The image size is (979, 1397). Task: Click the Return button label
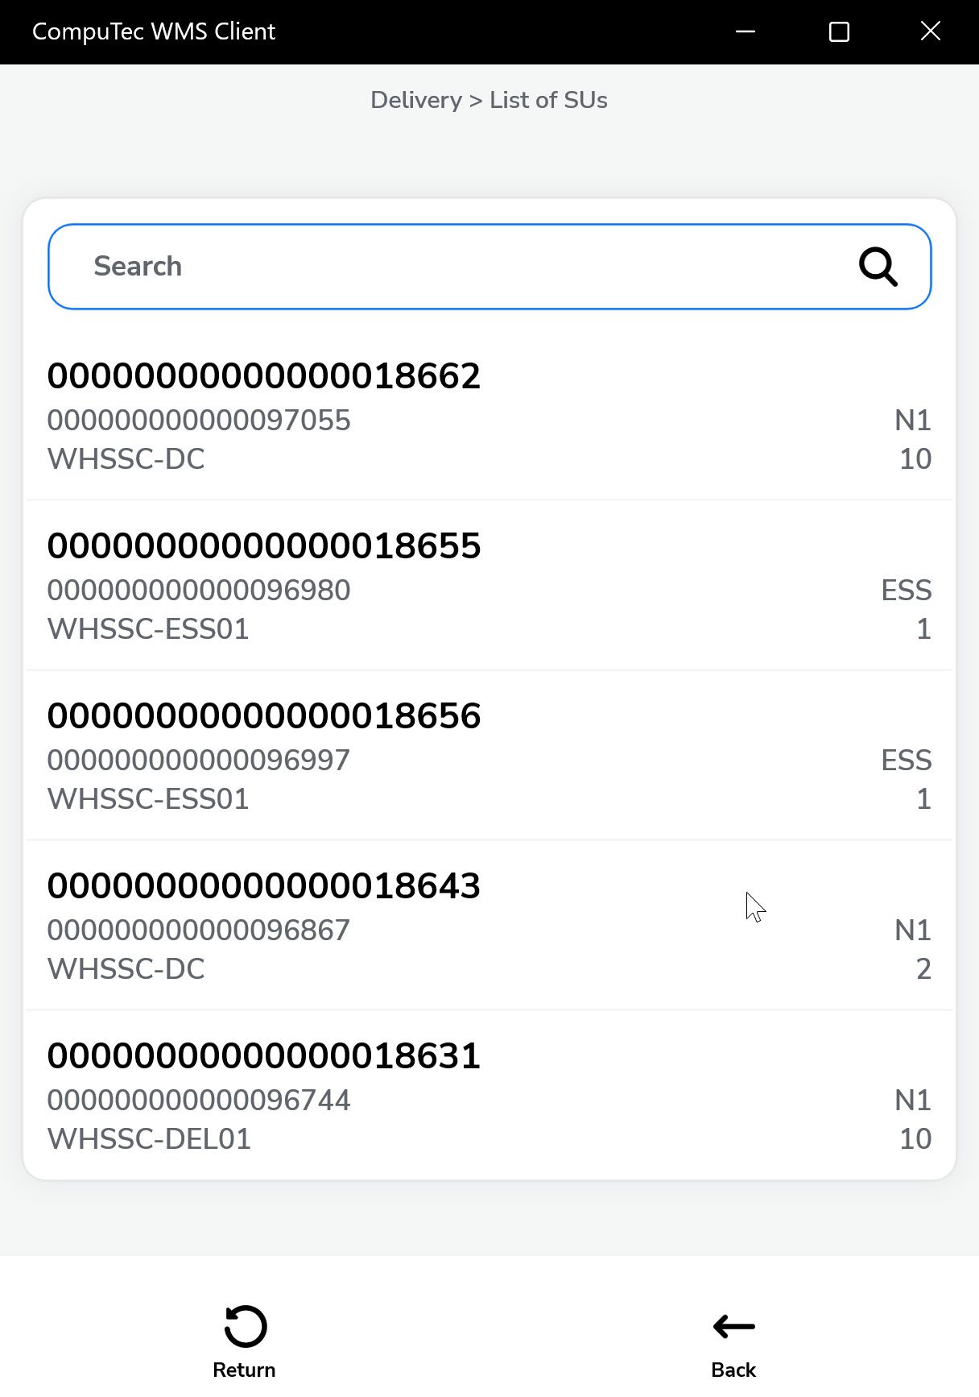coord(244,1370)
